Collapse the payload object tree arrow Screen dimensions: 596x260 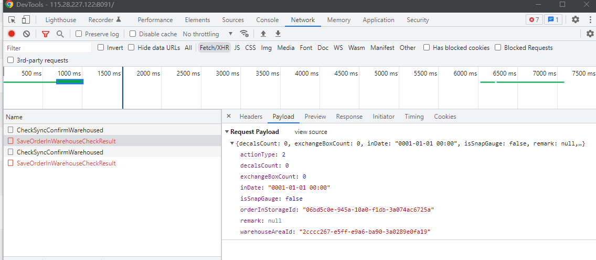[x=232, y=143]
